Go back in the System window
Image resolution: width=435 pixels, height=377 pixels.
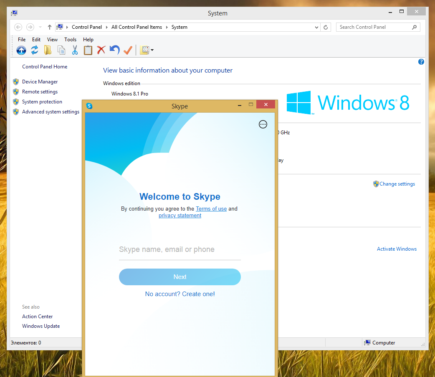tap(18, 27)
